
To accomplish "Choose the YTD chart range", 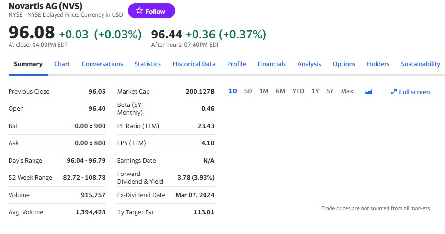I will coord(298,91).
